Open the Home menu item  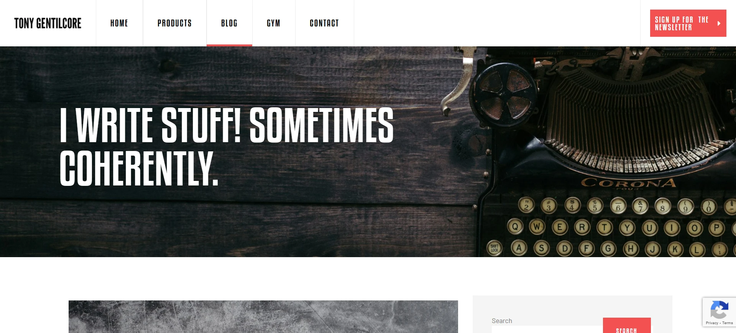119,23
